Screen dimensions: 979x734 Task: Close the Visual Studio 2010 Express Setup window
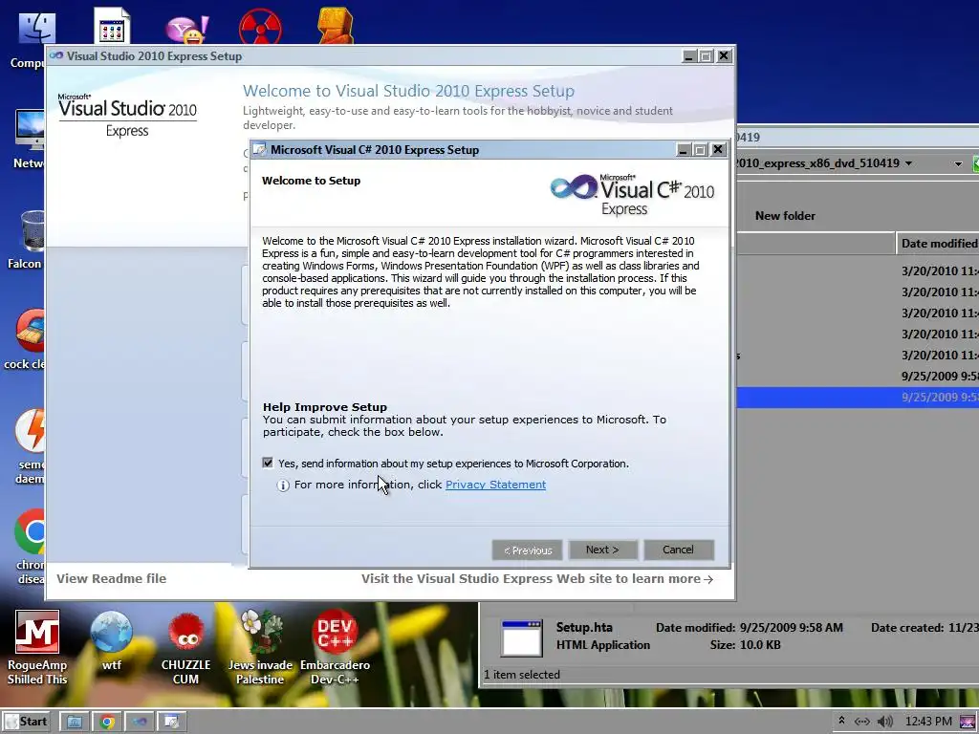click(724, 56)
